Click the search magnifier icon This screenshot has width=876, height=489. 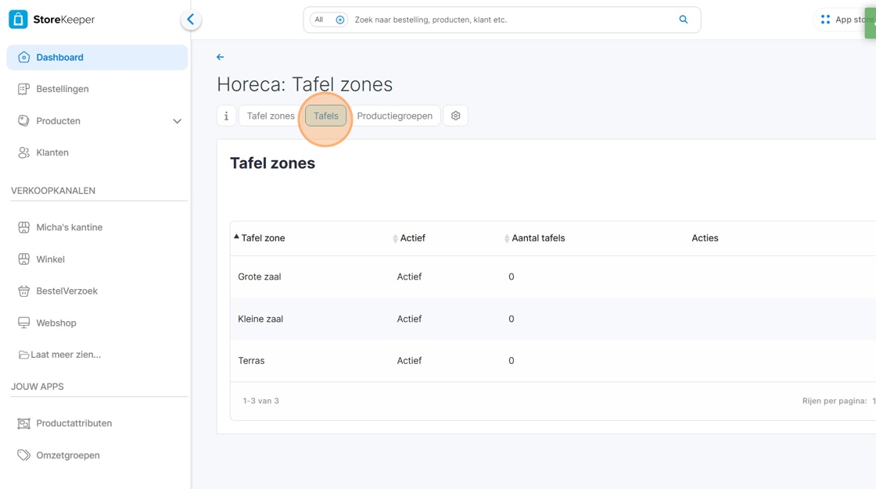pyautogui.click(x=684, y=20)
